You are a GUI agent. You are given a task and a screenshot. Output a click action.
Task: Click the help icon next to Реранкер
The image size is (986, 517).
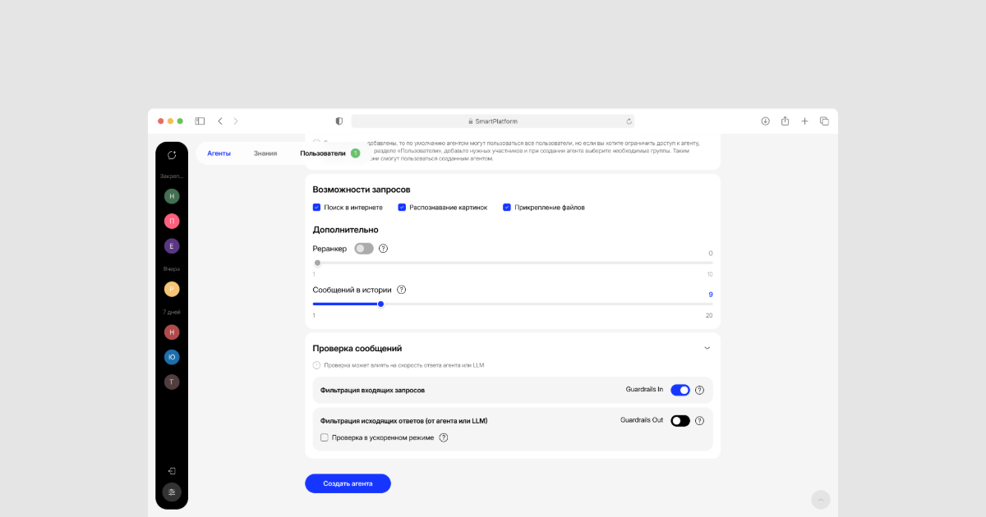pos(383,249)
